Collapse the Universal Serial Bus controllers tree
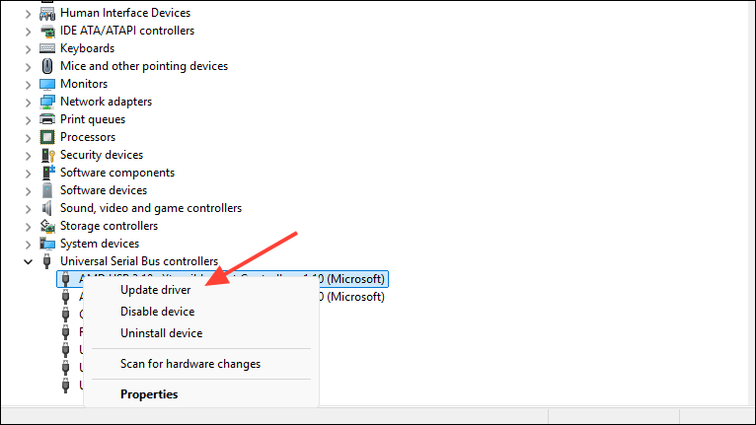The width and height of the screenshot is (756, 425). click(27, 261)
